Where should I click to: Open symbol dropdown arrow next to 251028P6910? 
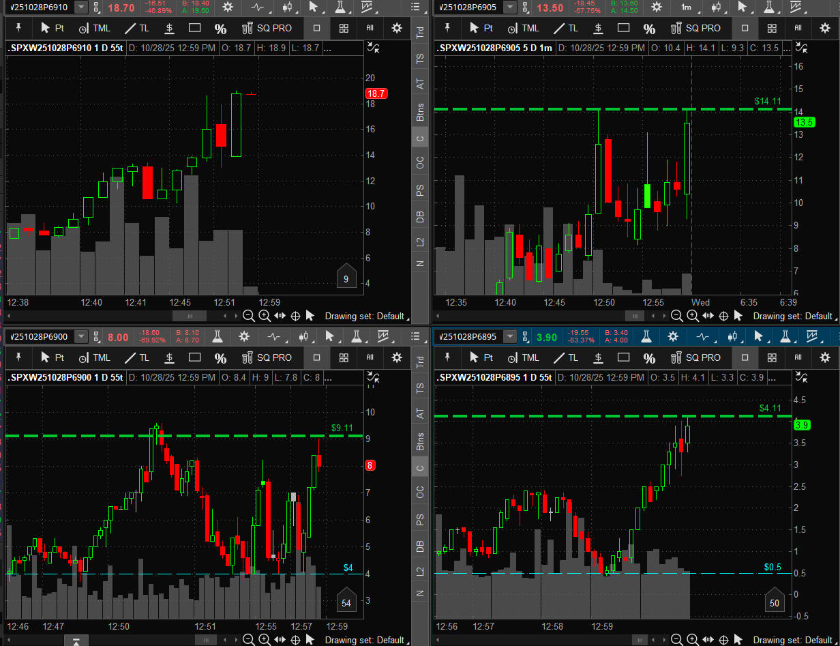[x=81, y=8]
